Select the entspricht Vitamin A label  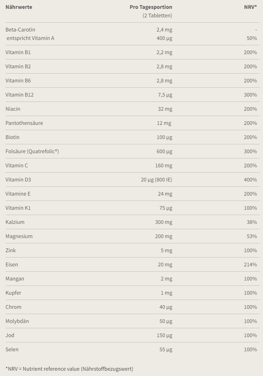30,38
